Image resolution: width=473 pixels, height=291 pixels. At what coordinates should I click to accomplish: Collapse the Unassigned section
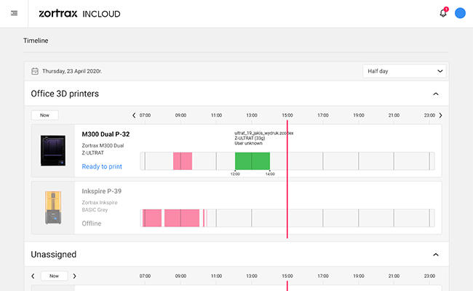point(436,255)
